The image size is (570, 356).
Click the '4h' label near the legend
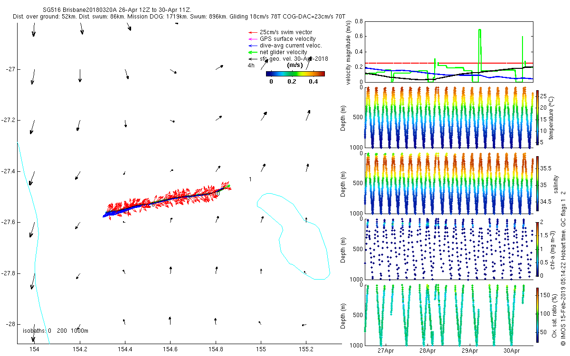[x=251, y=66]
